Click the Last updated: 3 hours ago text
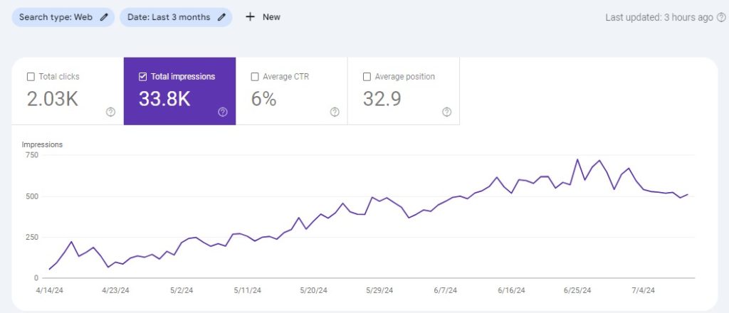The width and height of the screenshot is (729, 313). coord(659,18)
